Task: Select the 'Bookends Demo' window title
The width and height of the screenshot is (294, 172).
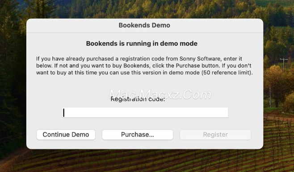Action: 144,25
